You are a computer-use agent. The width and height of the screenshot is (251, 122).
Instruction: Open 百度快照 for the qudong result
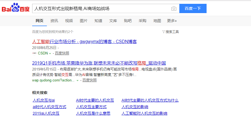[89, 80]
